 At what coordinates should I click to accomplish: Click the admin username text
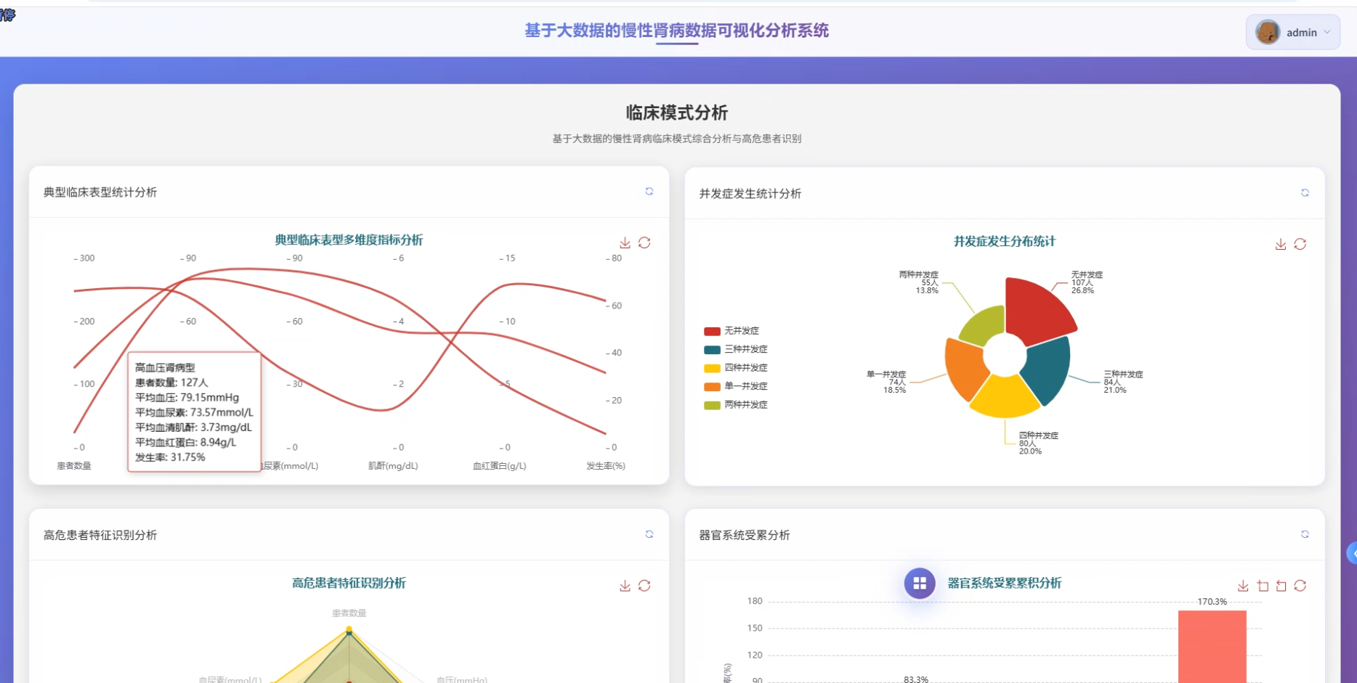[x=1302, y=33]
